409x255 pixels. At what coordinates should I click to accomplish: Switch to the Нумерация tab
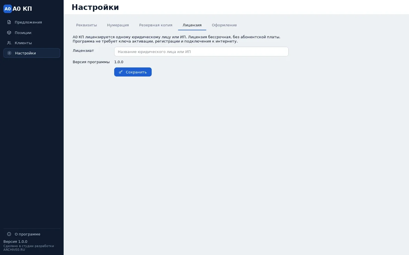(x=118, y=25)
